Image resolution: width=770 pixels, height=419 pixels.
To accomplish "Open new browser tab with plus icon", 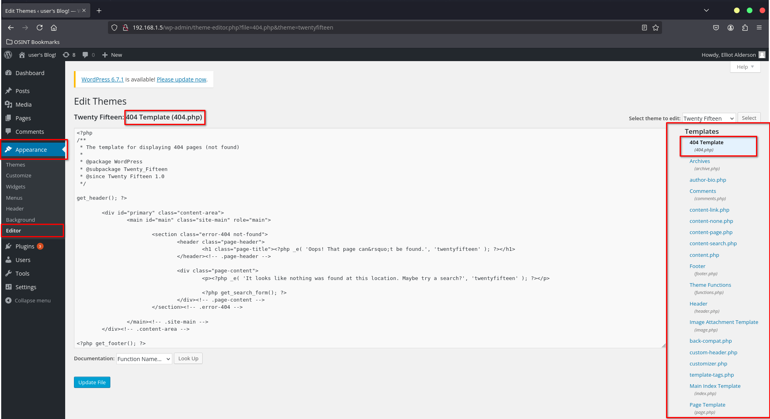I will (99, 11).
